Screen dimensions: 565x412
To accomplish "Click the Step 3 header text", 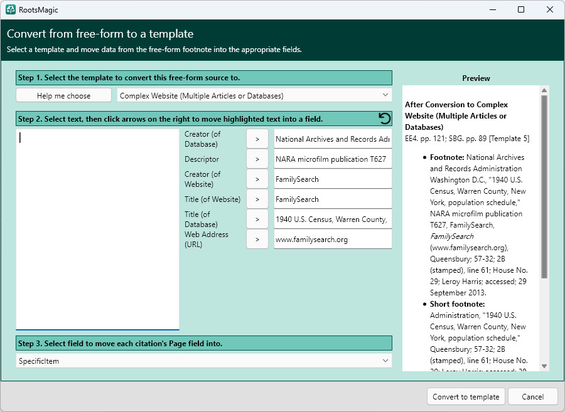I will (x=121, y=343).
